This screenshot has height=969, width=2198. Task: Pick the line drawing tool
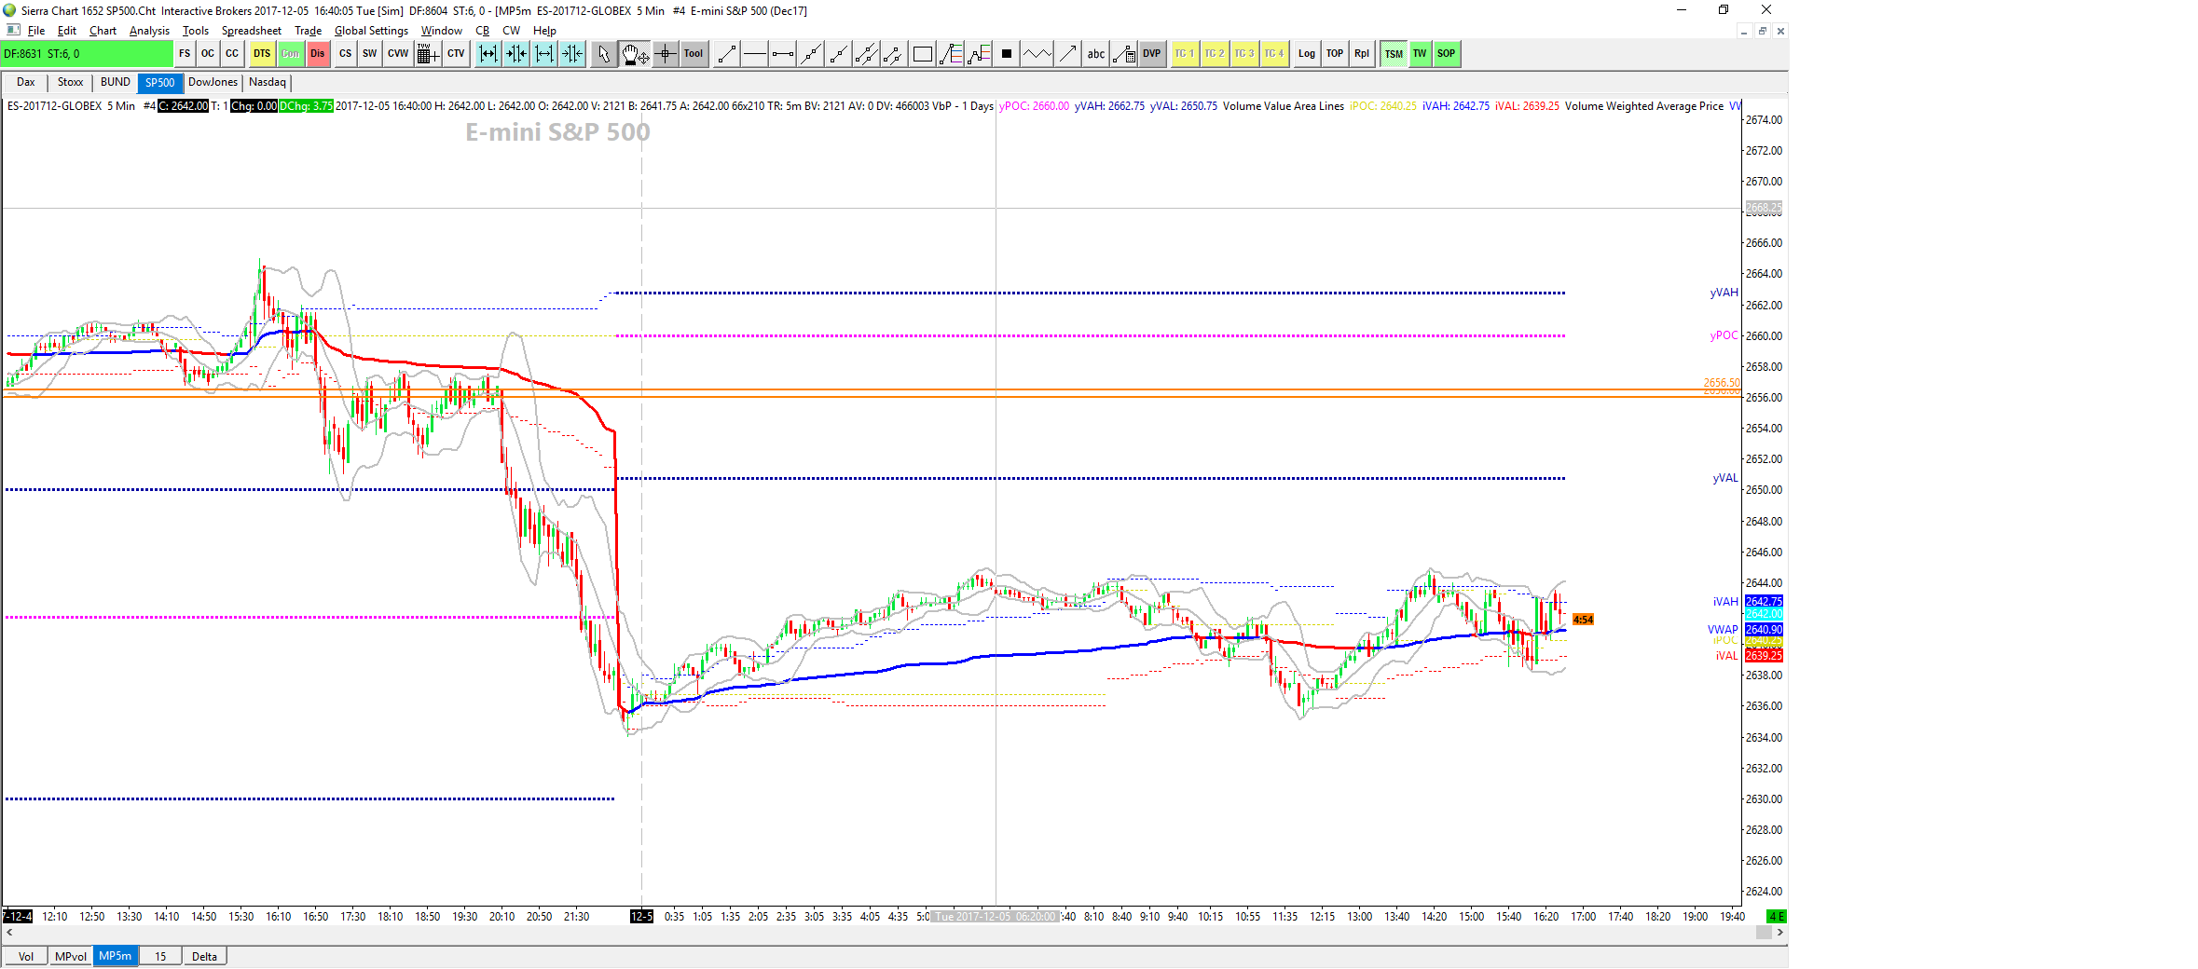727,54
